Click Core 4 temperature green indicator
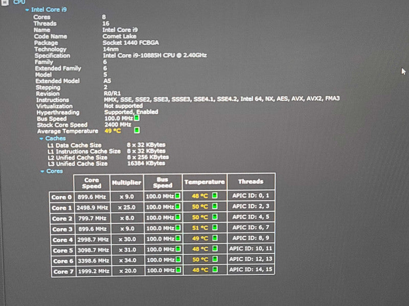The image size is (409, 306). (215, 238)
